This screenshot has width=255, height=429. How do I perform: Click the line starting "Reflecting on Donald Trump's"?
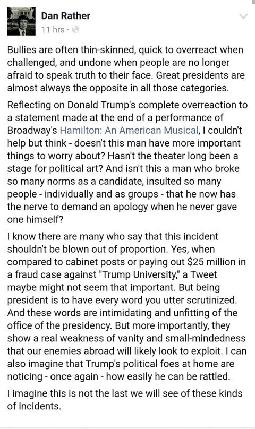tap(127, 105)
